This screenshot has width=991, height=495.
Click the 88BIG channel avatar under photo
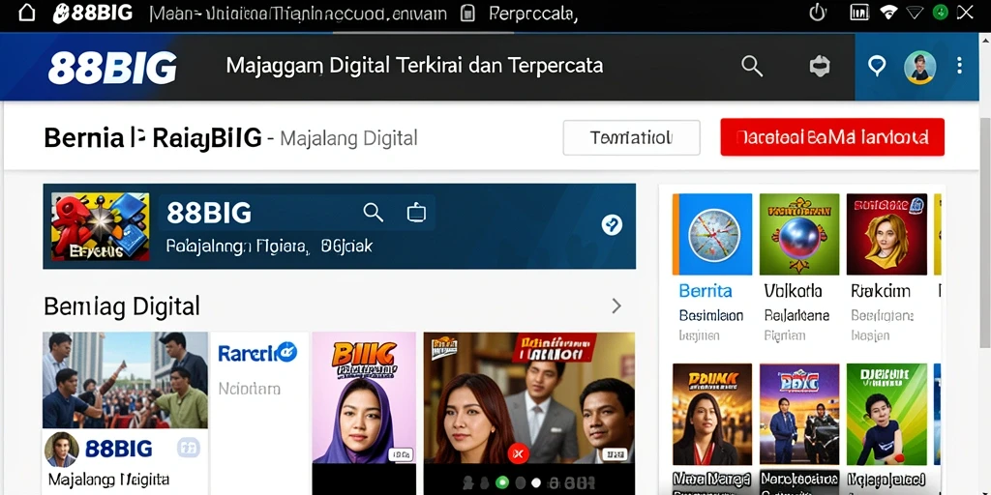pyautogui.click(x=62, y=449)
